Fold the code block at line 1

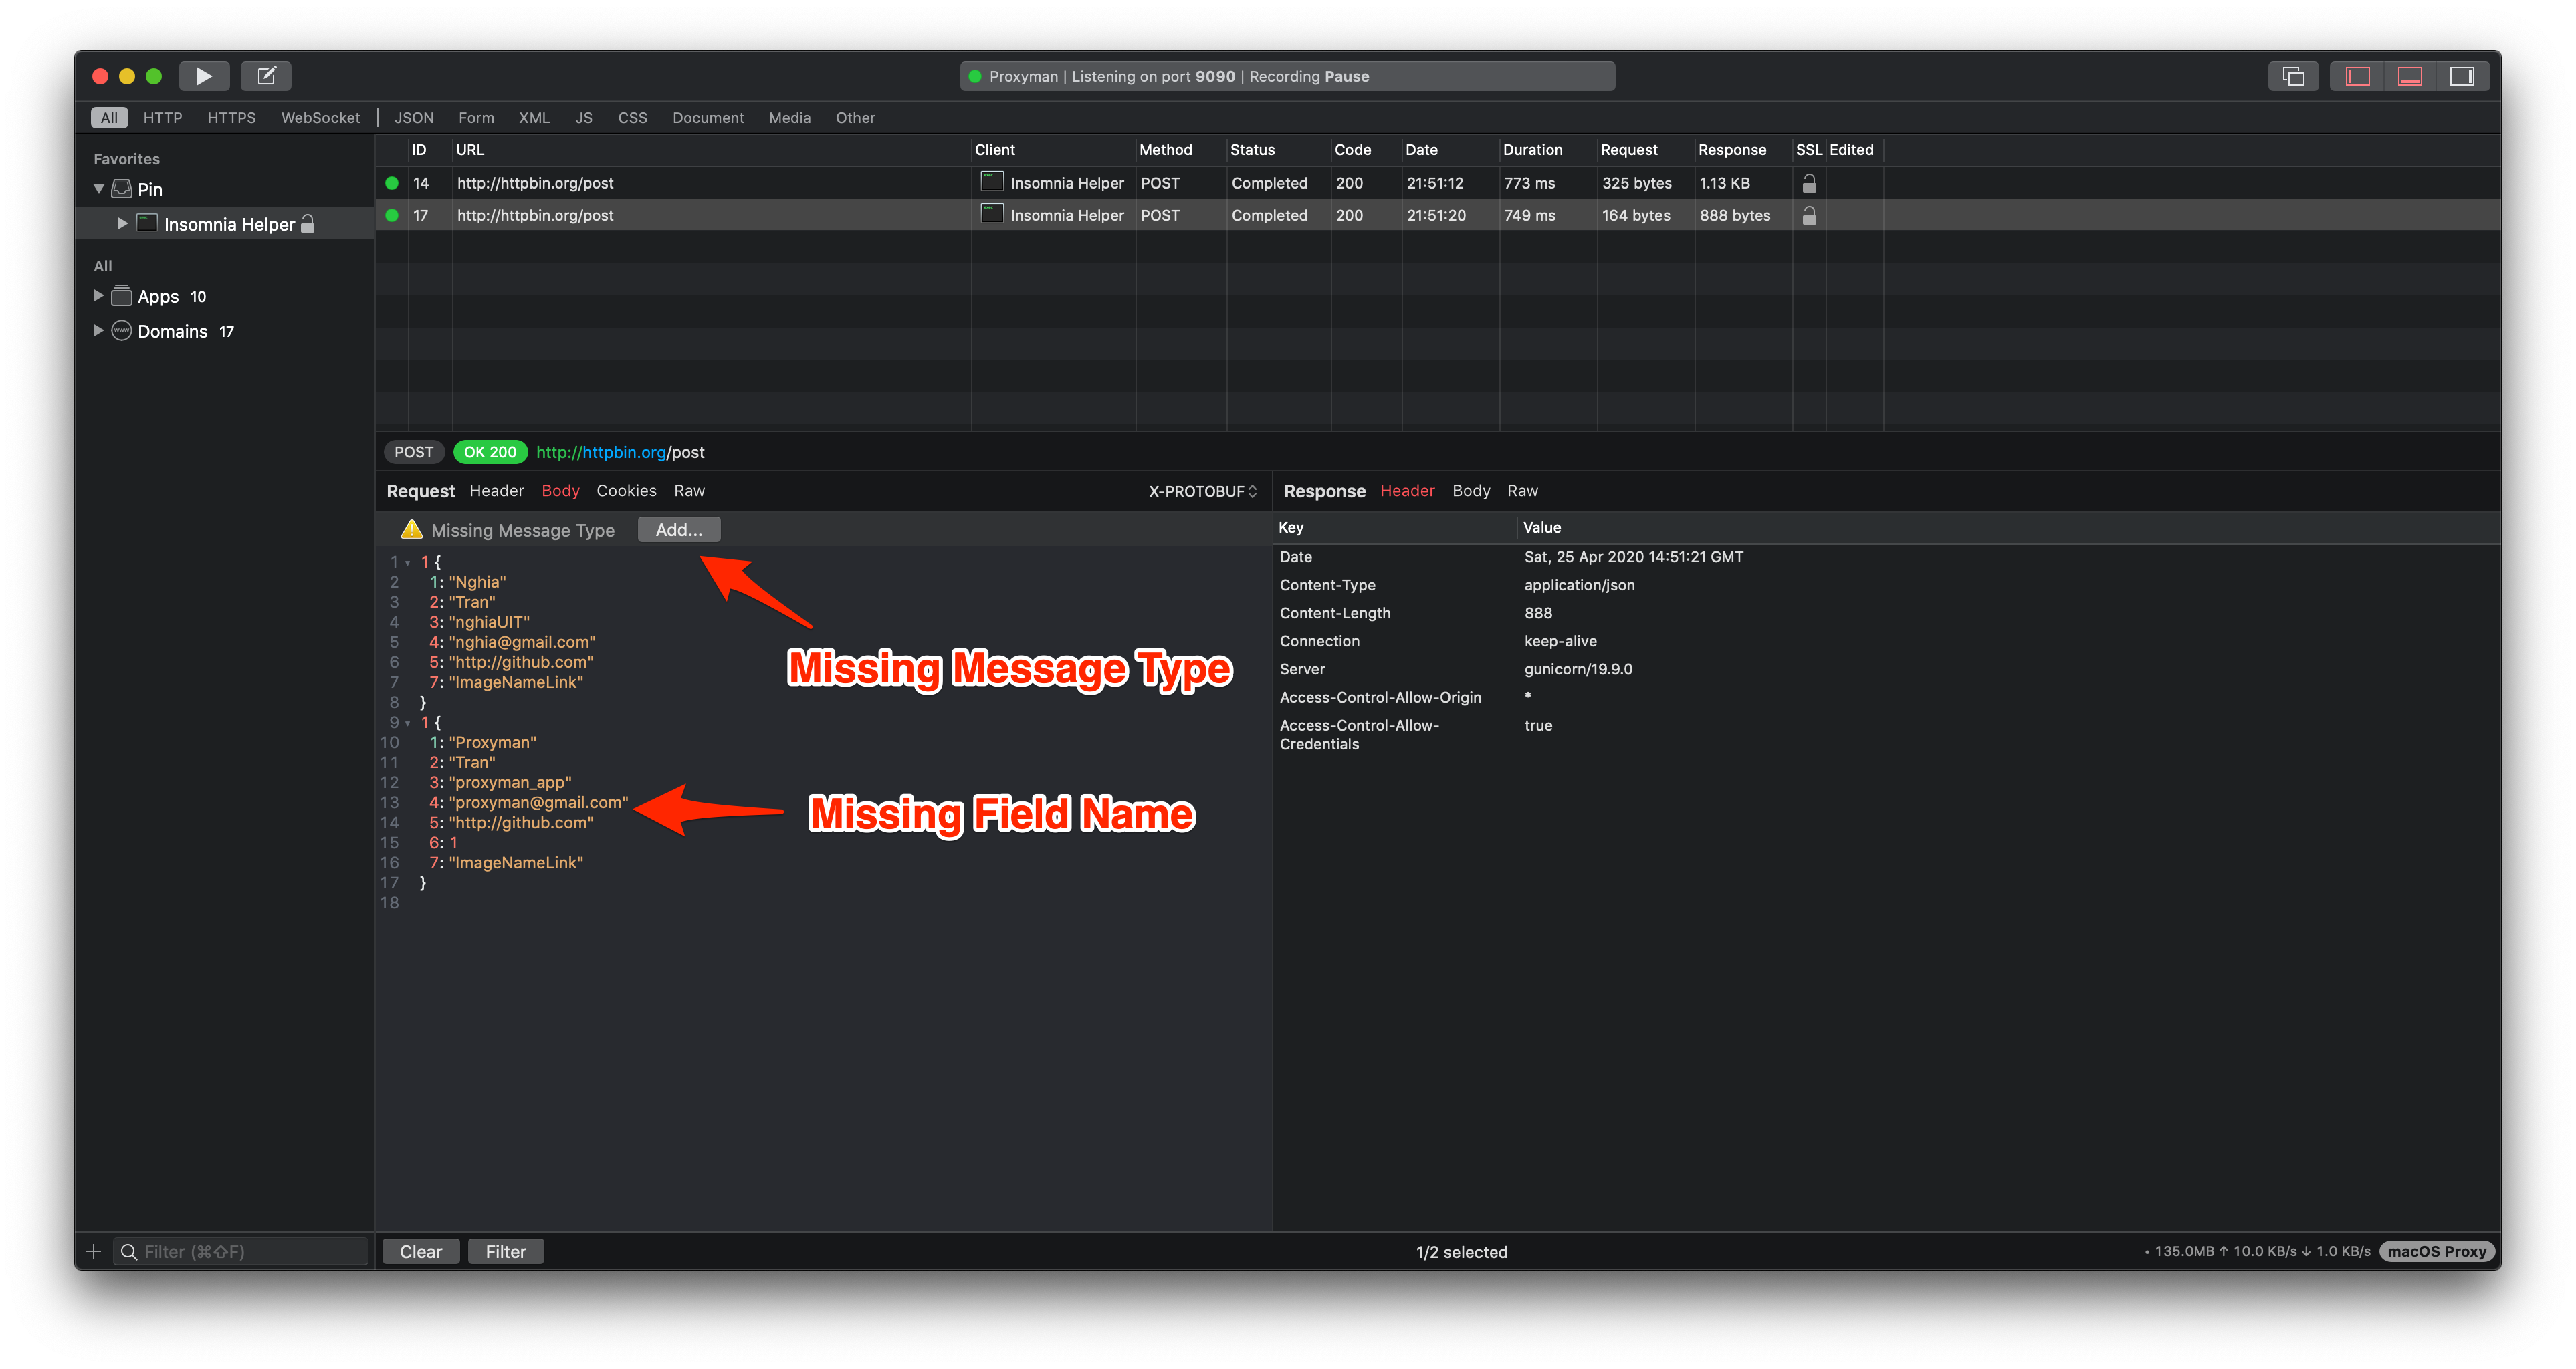pos(408,563)
